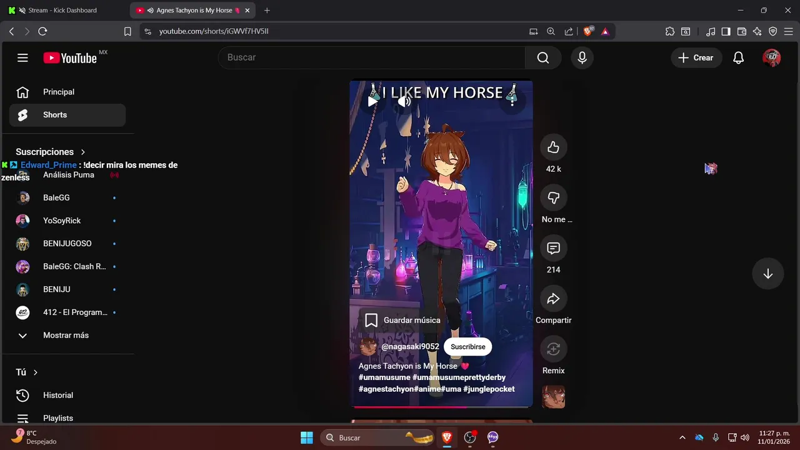Like the short with thumbs up
The image size is (800, 450).
click(x=553, y=147)
